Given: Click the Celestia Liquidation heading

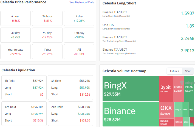Looking at the screenshot, I should [x=18, y=70].
